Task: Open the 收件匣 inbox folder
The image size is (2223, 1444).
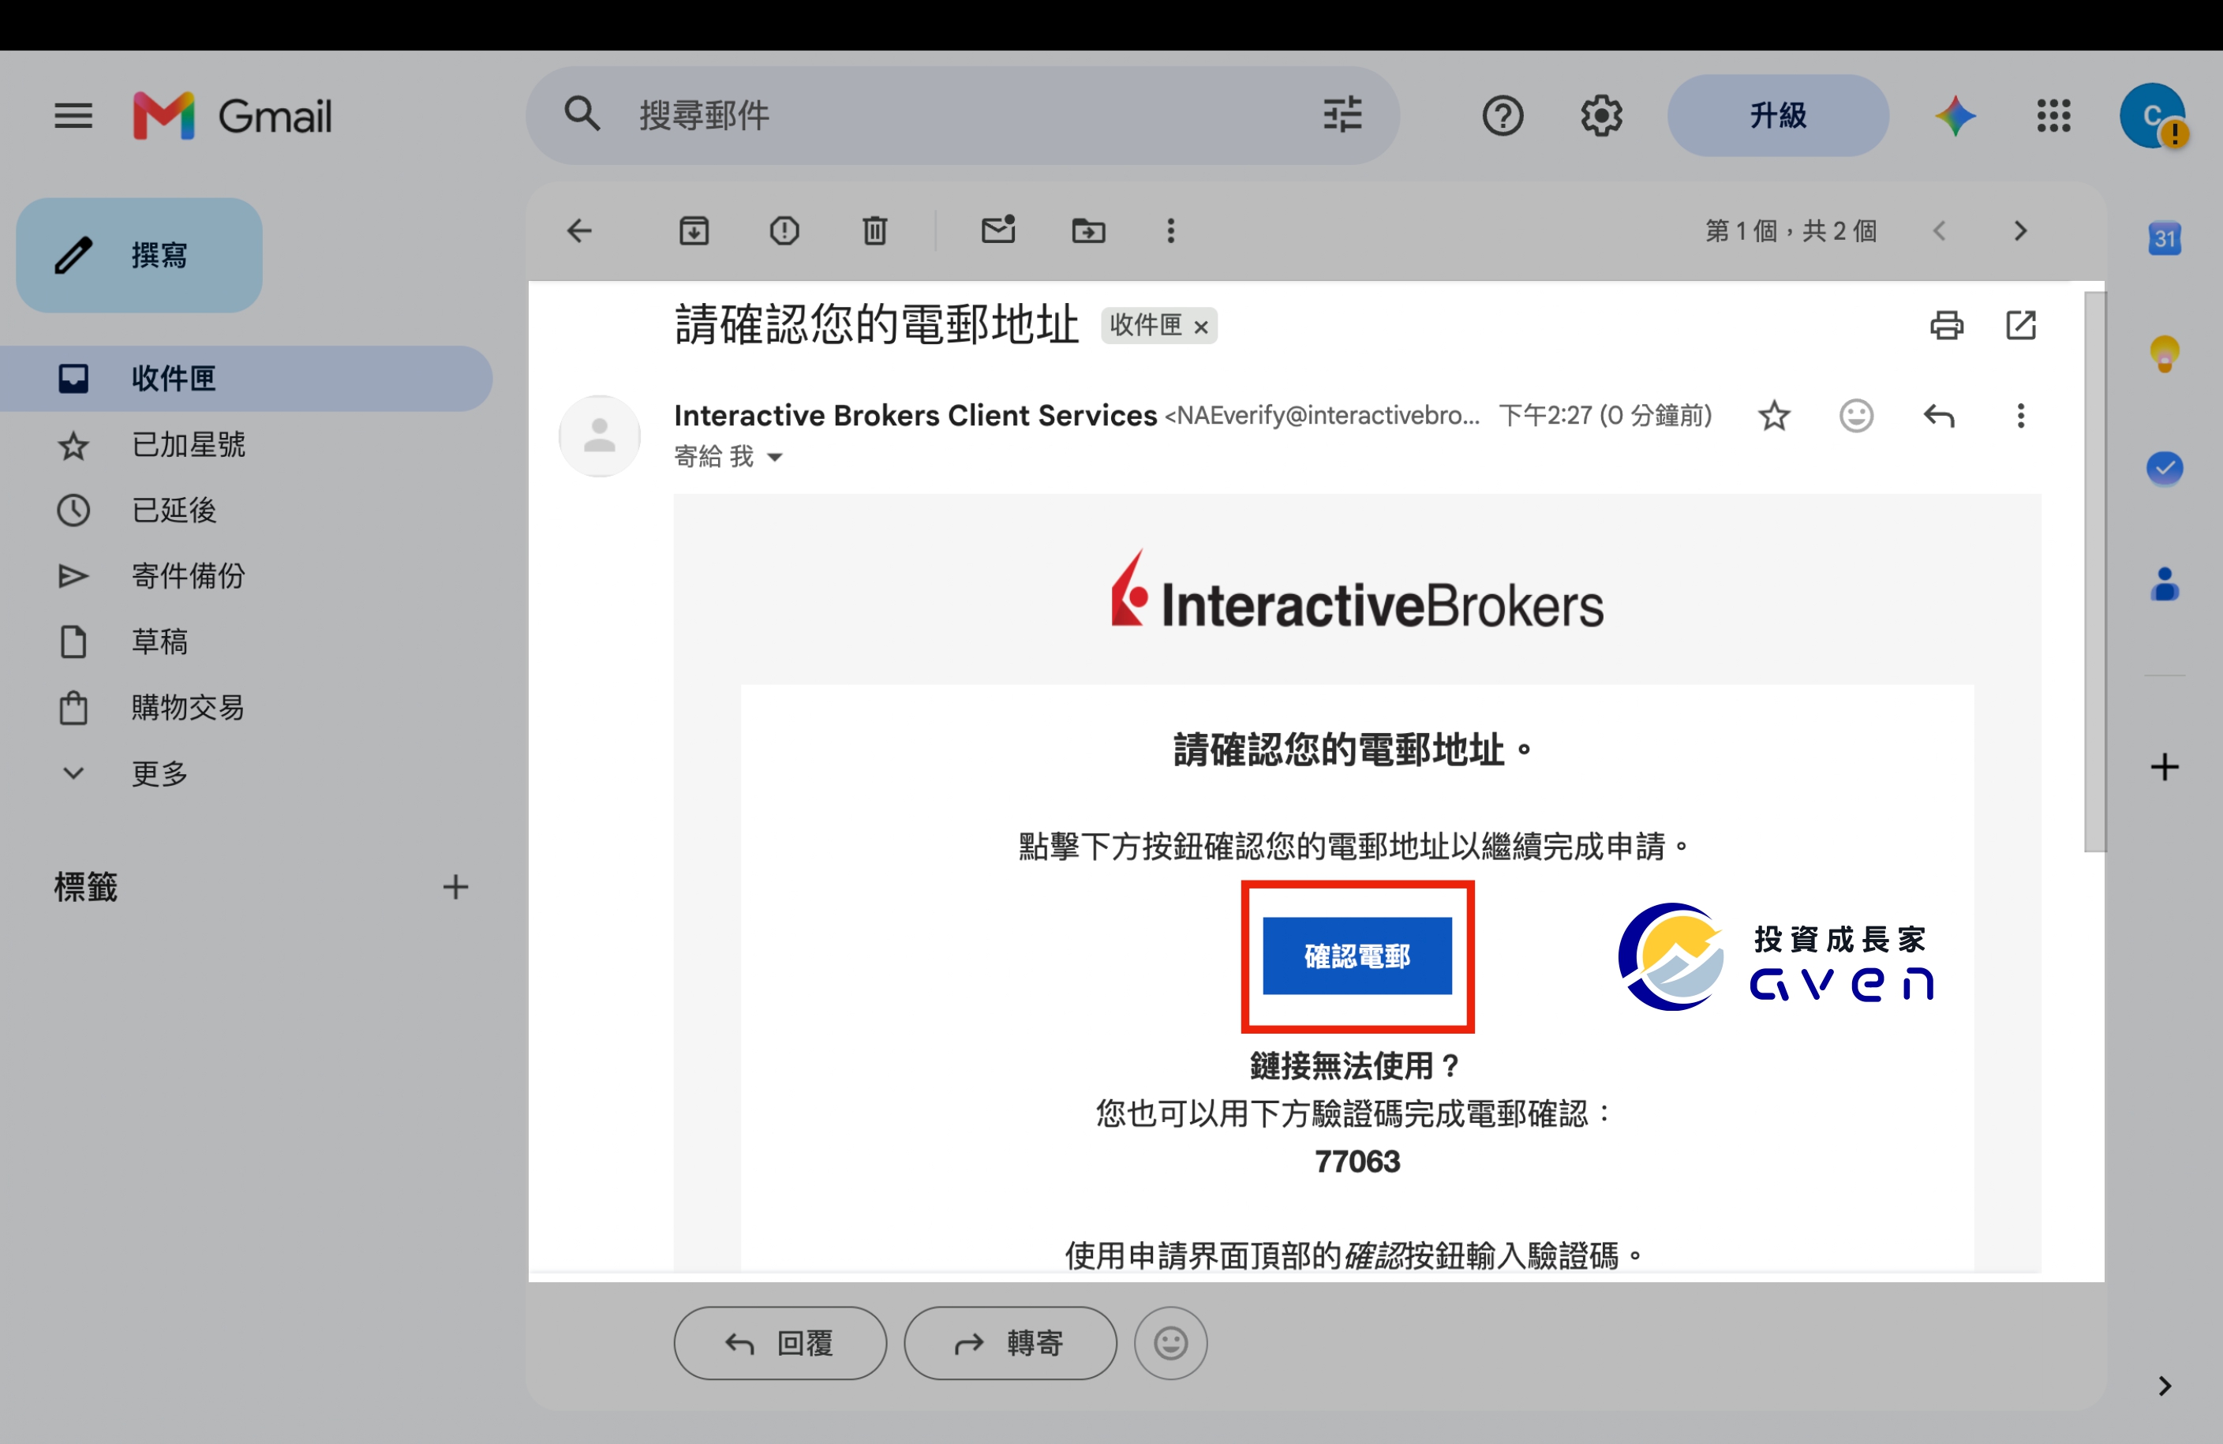Action: pos(246,378)
